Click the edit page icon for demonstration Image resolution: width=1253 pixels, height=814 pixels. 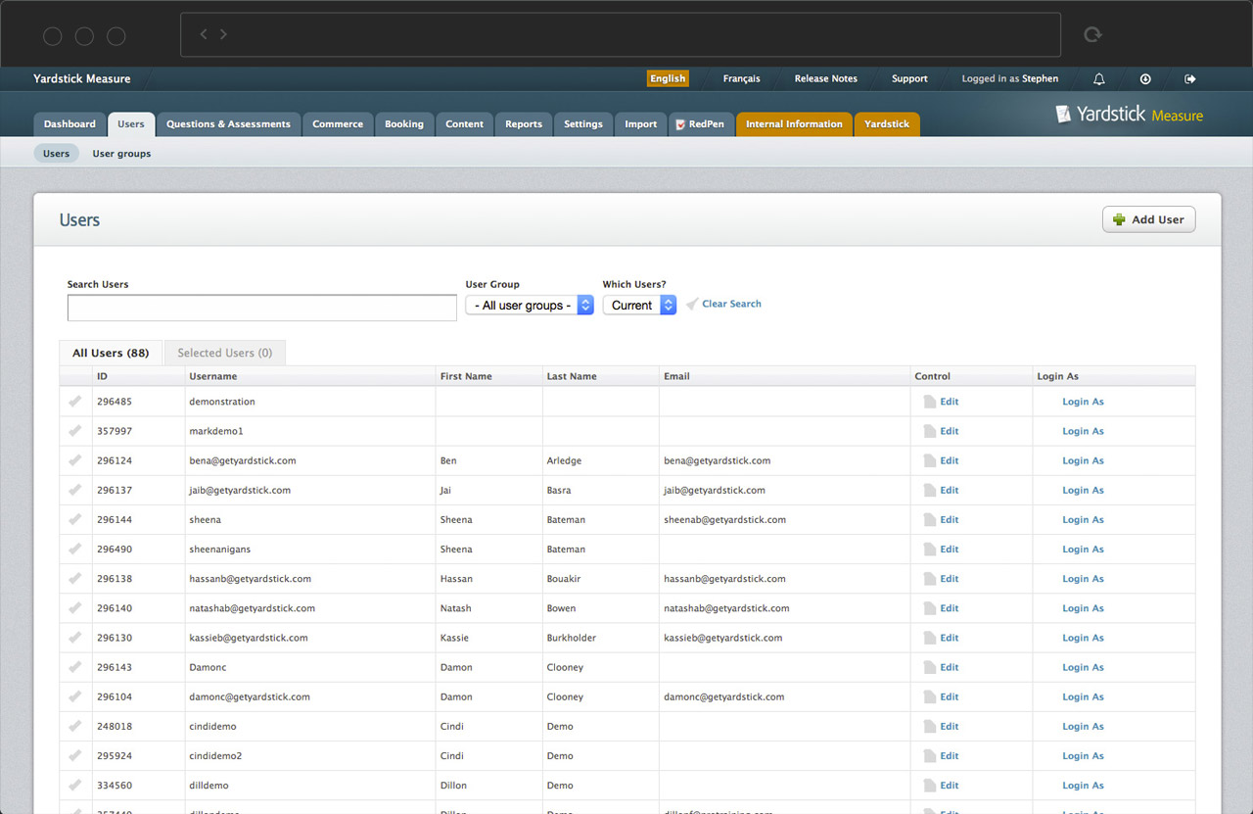929,402
